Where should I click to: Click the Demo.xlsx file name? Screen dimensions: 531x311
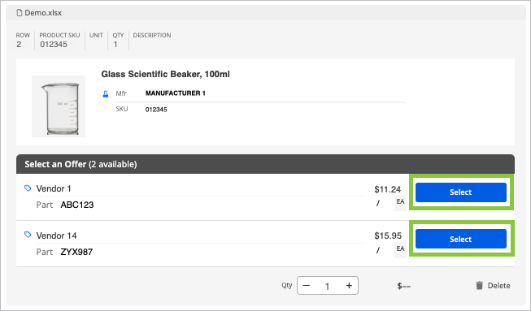click(43, 13)
